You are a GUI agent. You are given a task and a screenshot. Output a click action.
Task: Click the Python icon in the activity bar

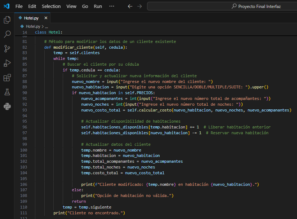7,106
